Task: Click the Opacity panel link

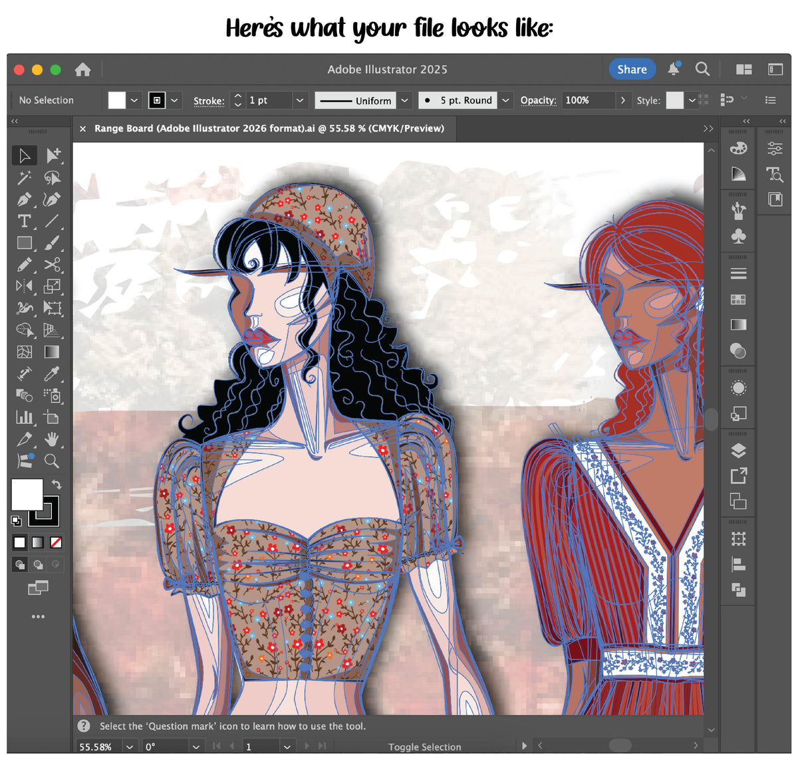Action: click(538, 100)
